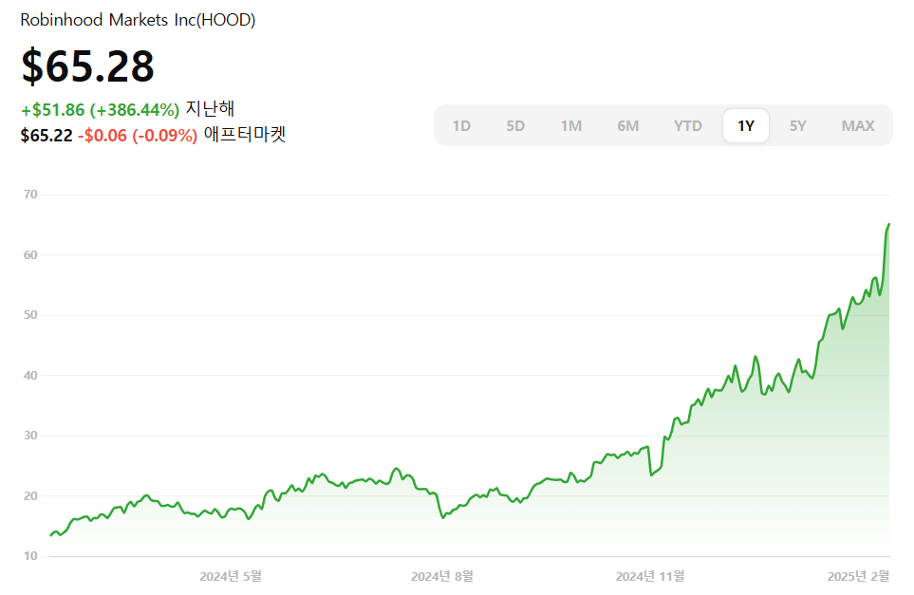Viewport: 914px width, 595px height.
Task: Open the 5Y chart range
Action: [797, 126]
